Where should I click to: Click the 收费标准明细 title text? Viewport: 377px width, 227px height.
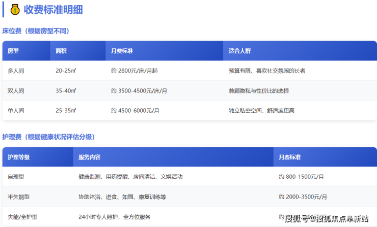(x=53, y=10)
